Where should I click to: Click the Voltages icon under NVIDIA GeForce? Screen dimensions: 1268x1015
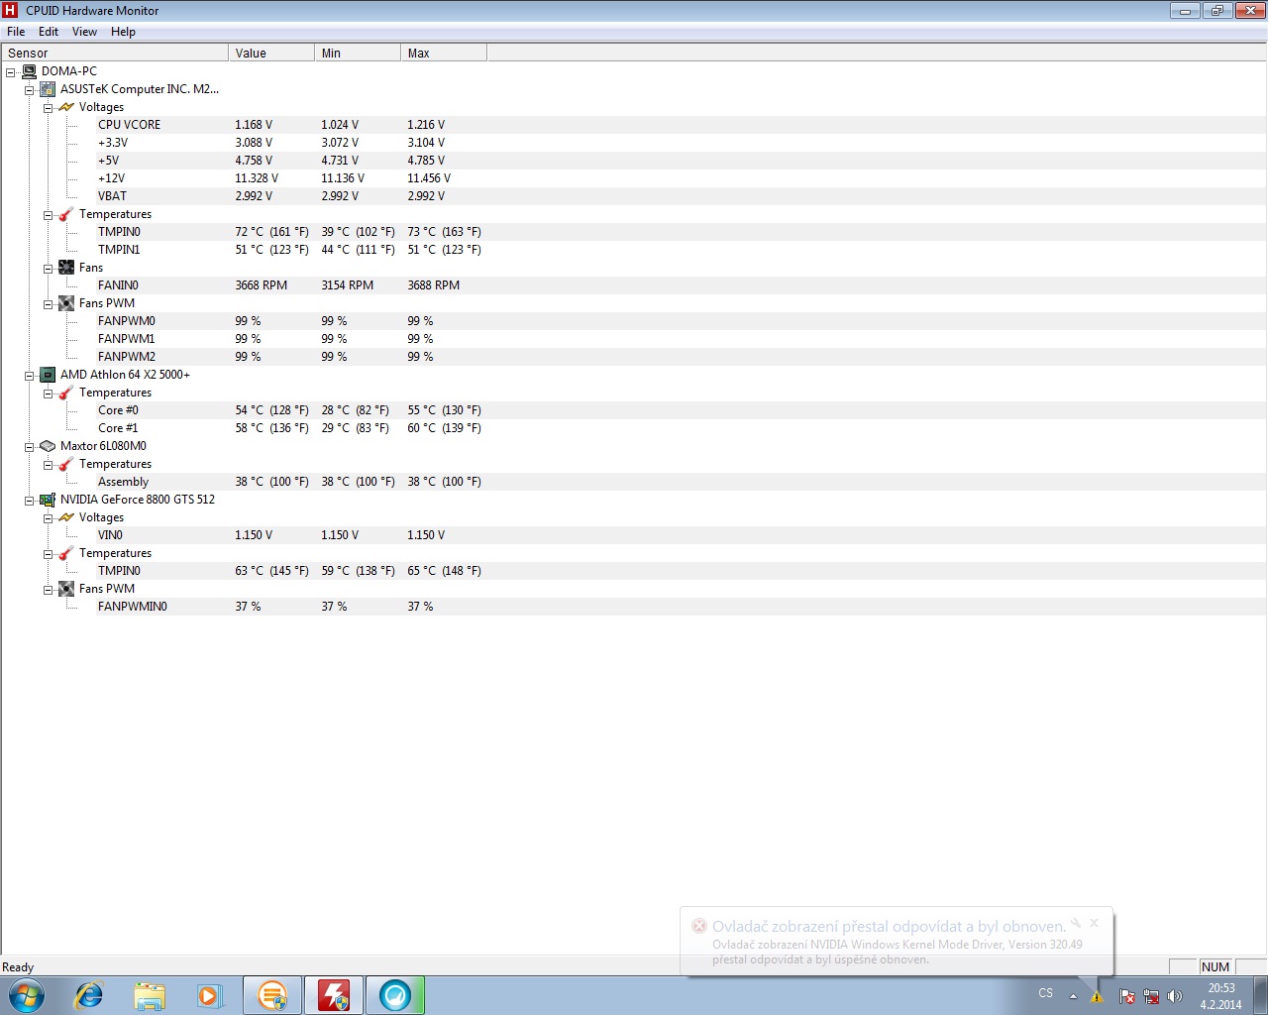coord(66,517)
